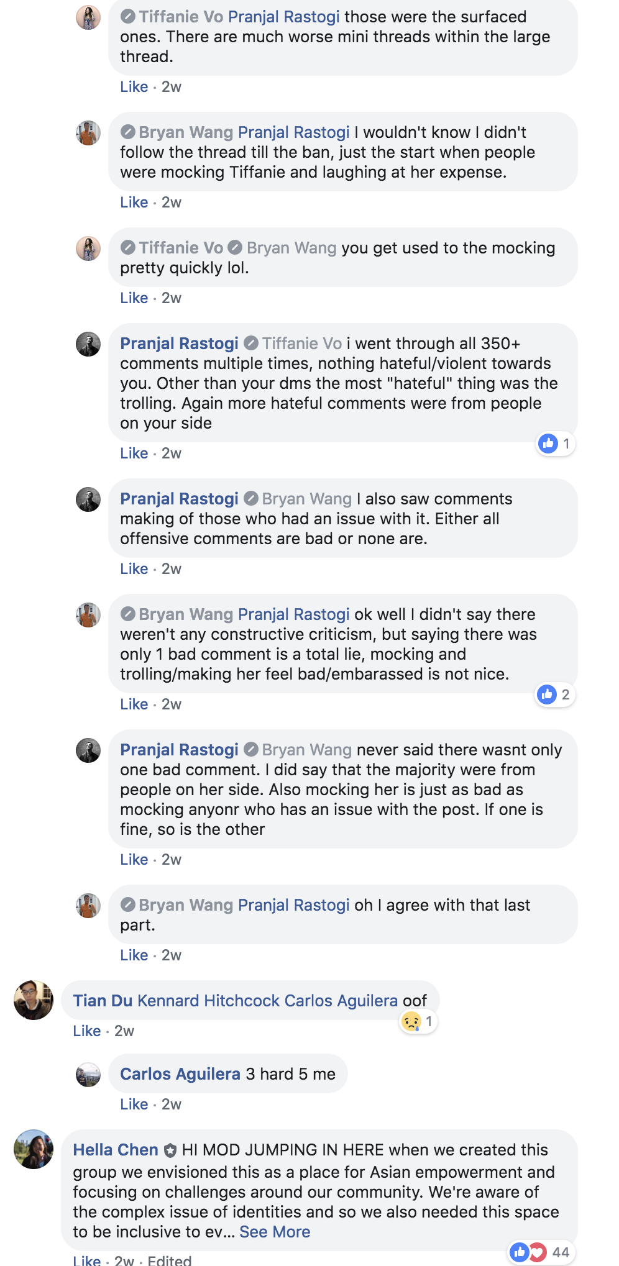The image size is (619, 1266).
Task: Like Bryan Wang's 'agree with that last part' reply
Action: 134,955
